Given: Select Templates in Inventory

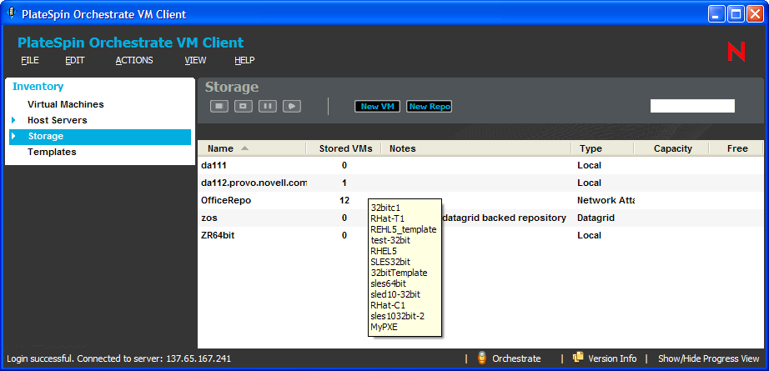Looking at the screenshot, I should [x=52, y=152].
